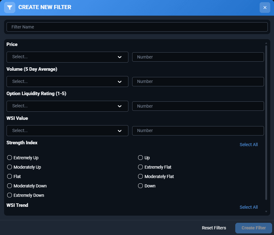Click Select All for WSI Trend

click(x=248, y=207)
